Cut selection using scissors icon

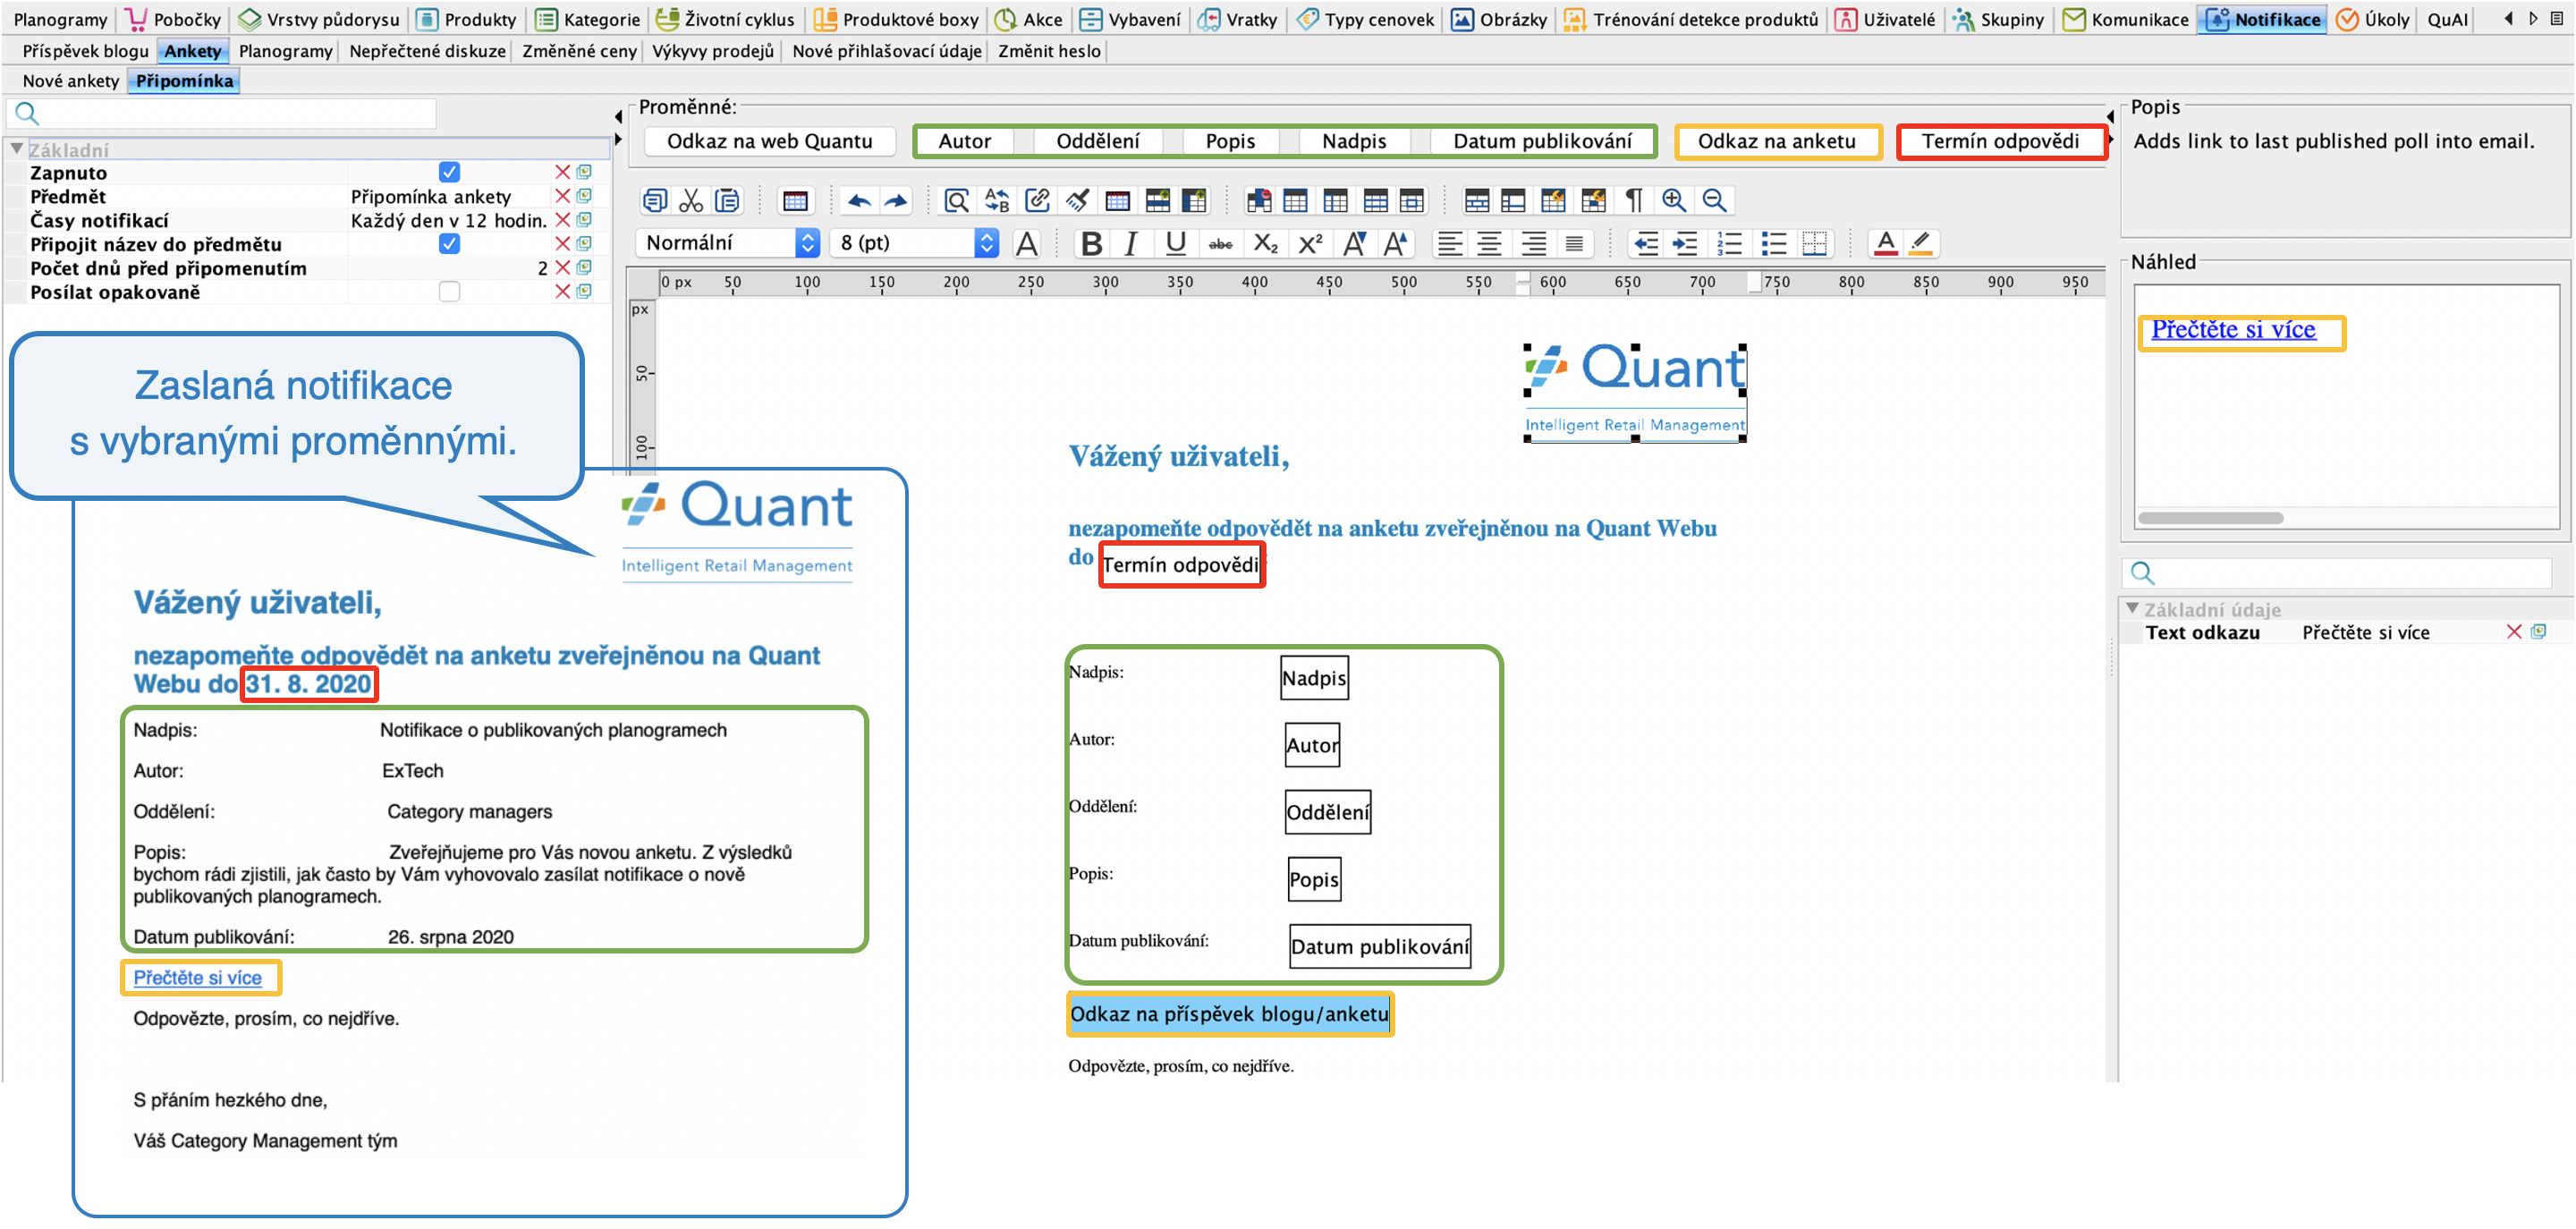[691, 201]
